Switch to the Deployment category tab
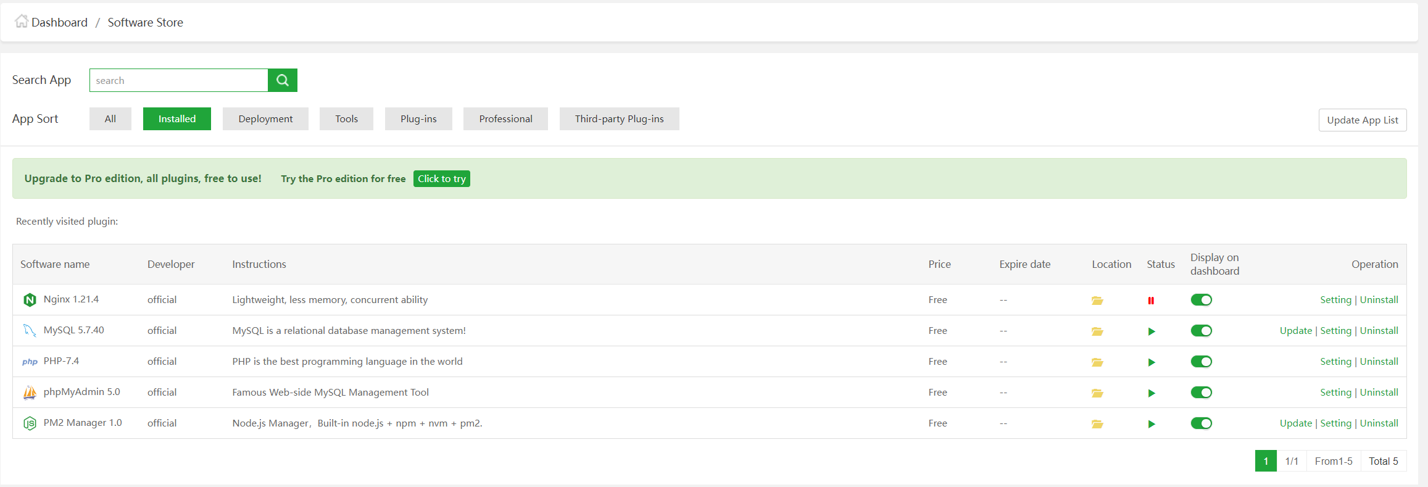Screen dimensions: 1428x487 pyautogui.click(x=265, y=119)
